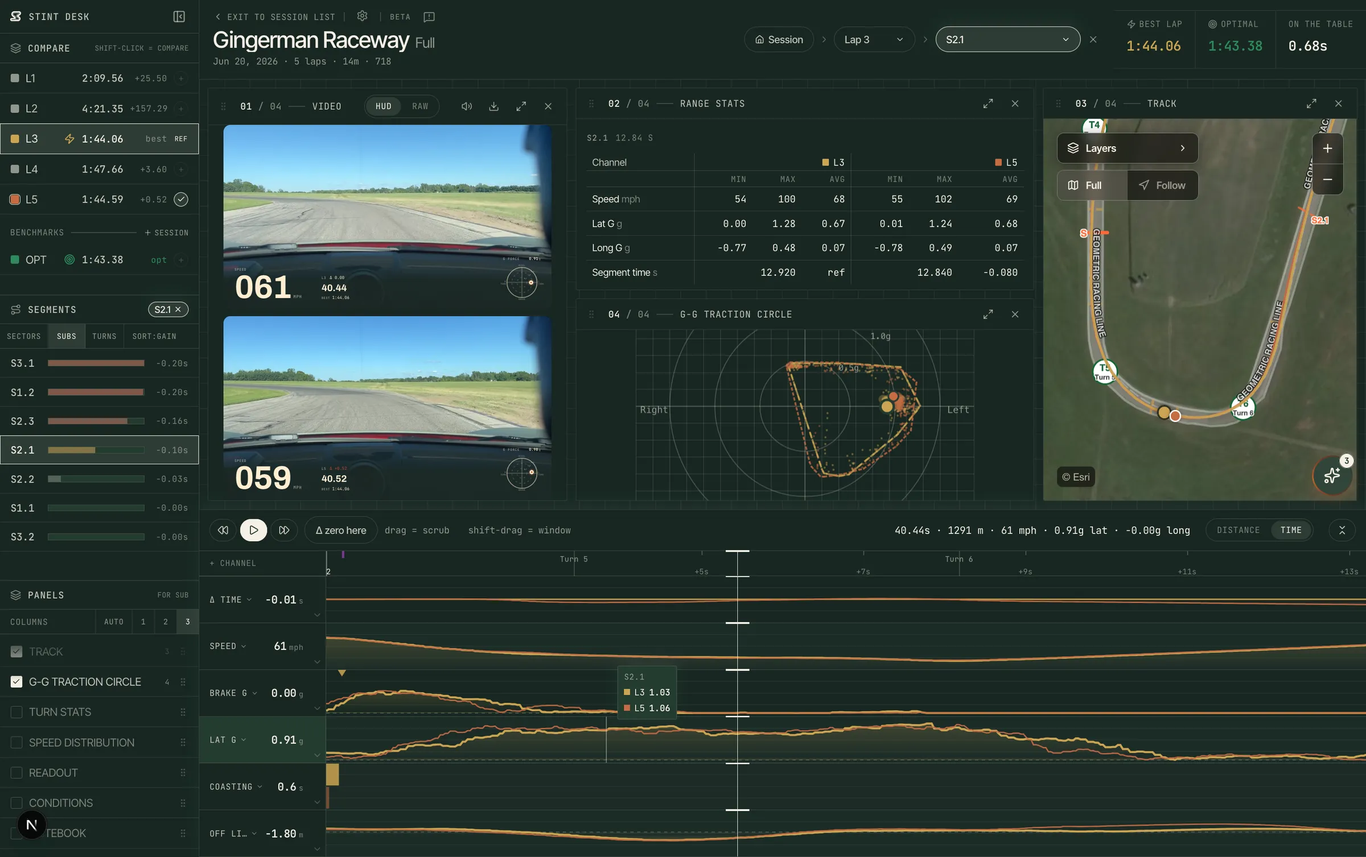The image size is (1366, 857).
Task: Add L1 lap to comparison
Action: 181,78
